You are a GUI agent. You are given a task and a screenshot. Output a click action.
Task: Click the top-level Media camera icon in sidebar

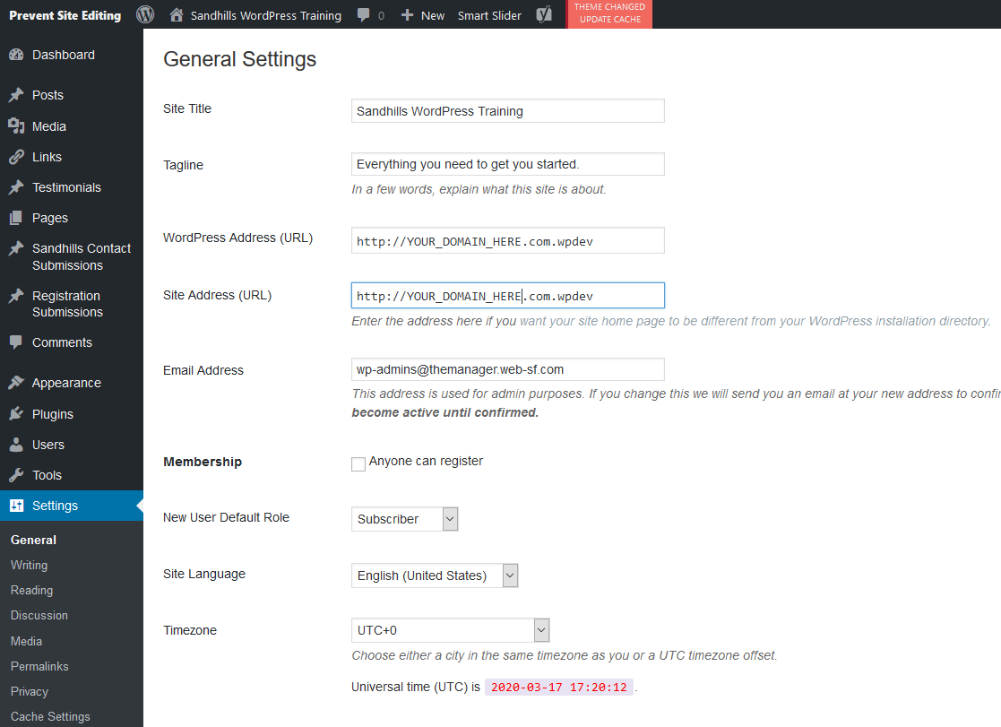click(x=17, y=126)
